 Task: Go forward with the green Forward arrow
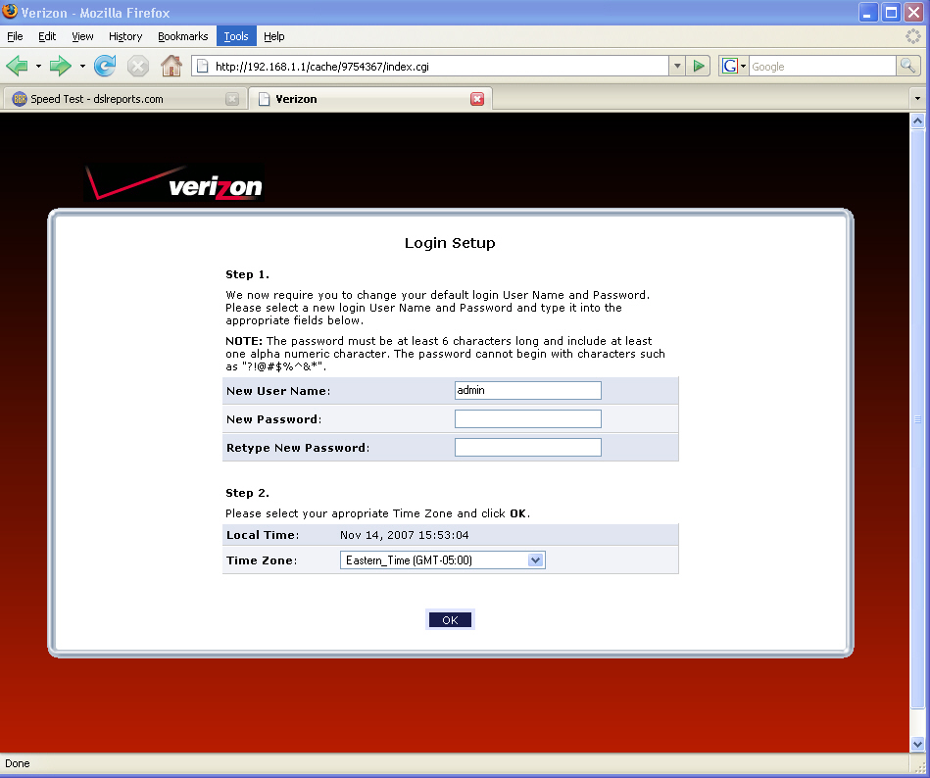pos(60,66)
